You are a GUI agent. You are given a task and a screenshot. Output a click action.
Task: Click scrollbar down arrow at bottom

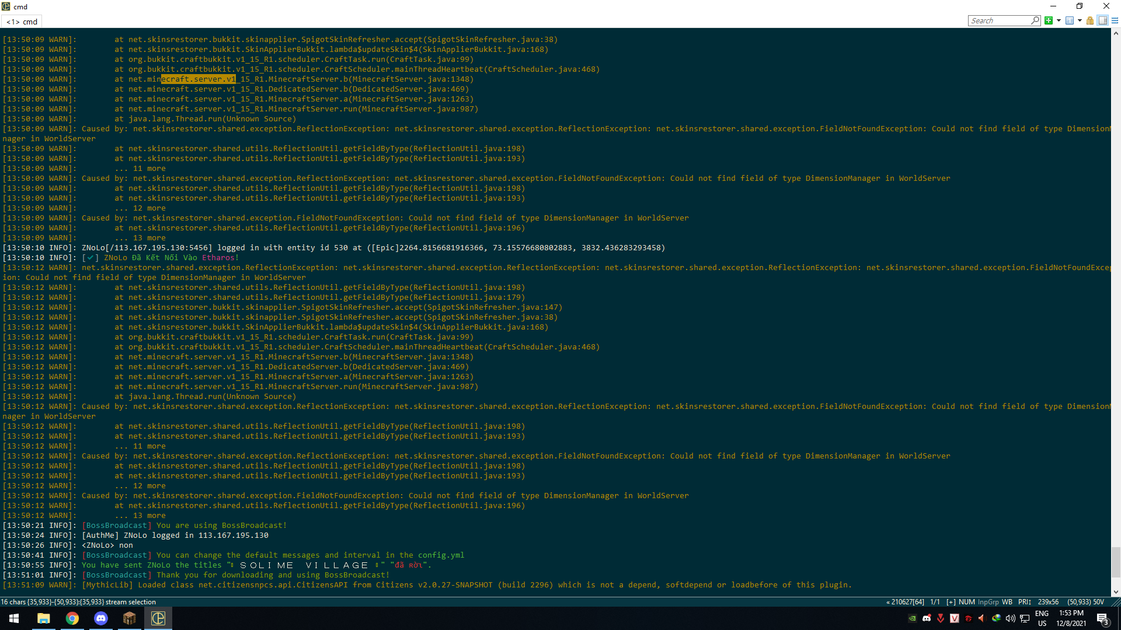1115,591
